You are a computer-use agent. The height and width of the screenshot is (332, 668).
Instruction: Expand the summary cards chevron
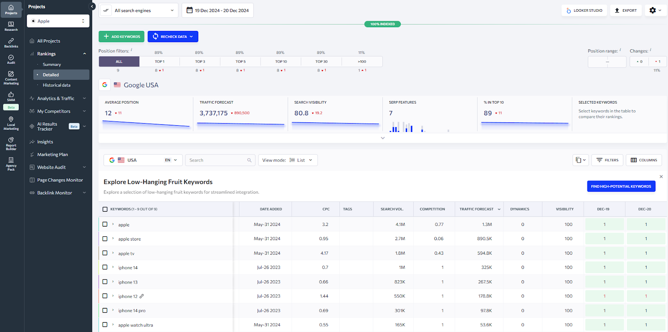382,138
